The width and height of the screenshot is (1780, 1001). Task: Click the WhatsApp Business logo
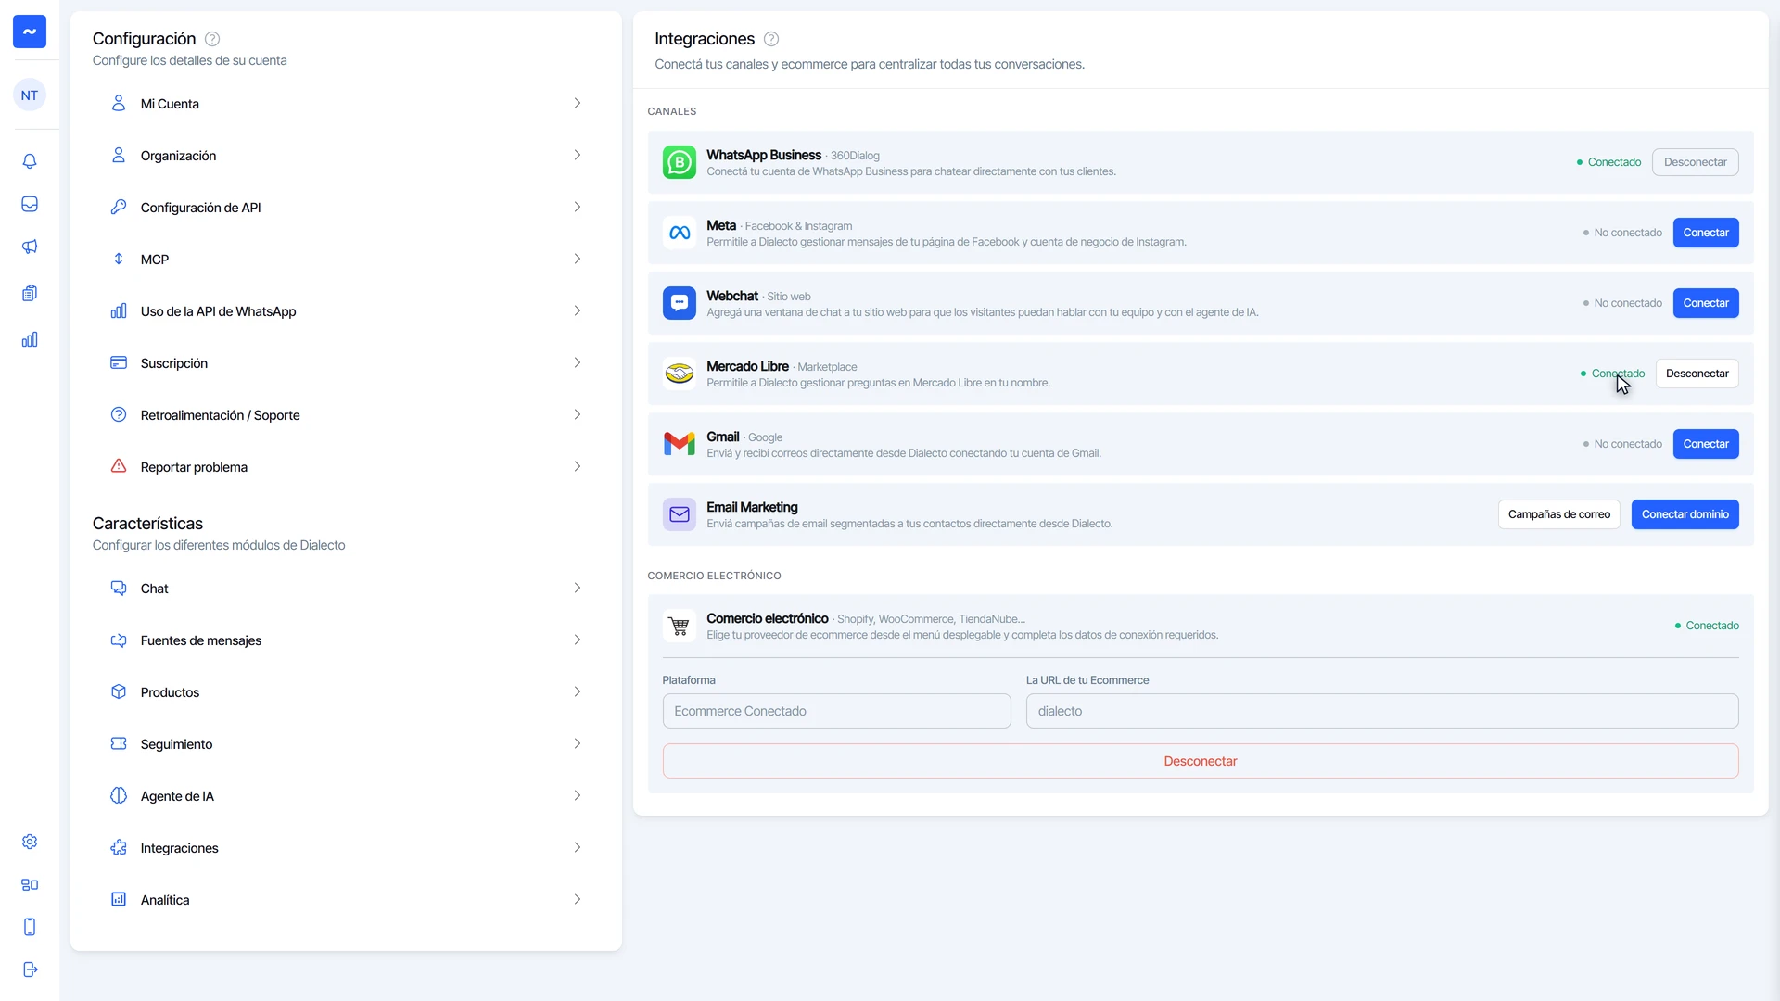[680, 162]
